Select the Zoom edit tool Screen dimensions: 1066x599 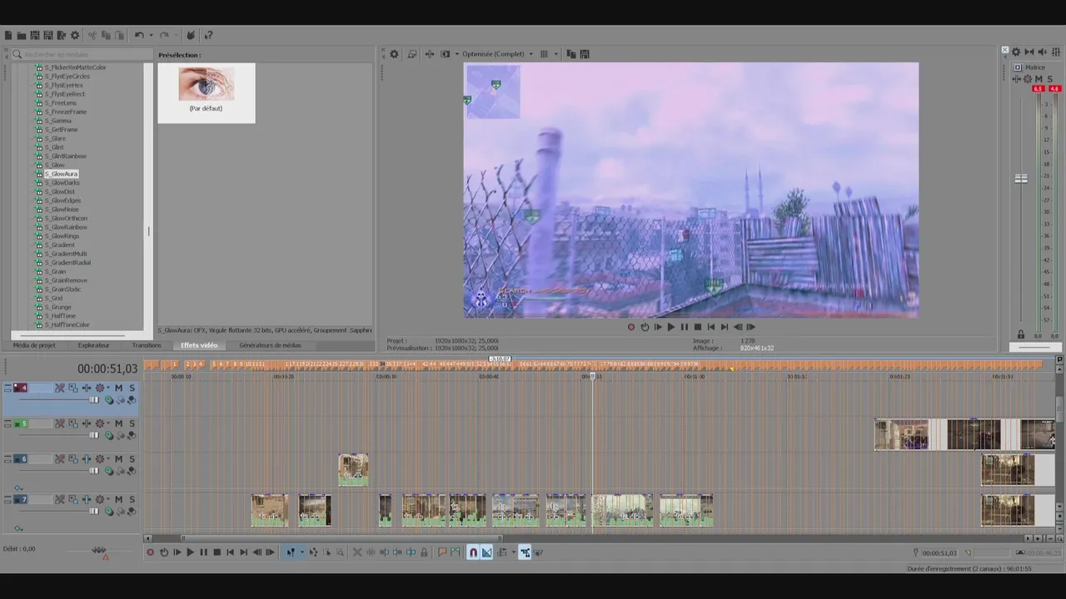(x=341, y=552)
